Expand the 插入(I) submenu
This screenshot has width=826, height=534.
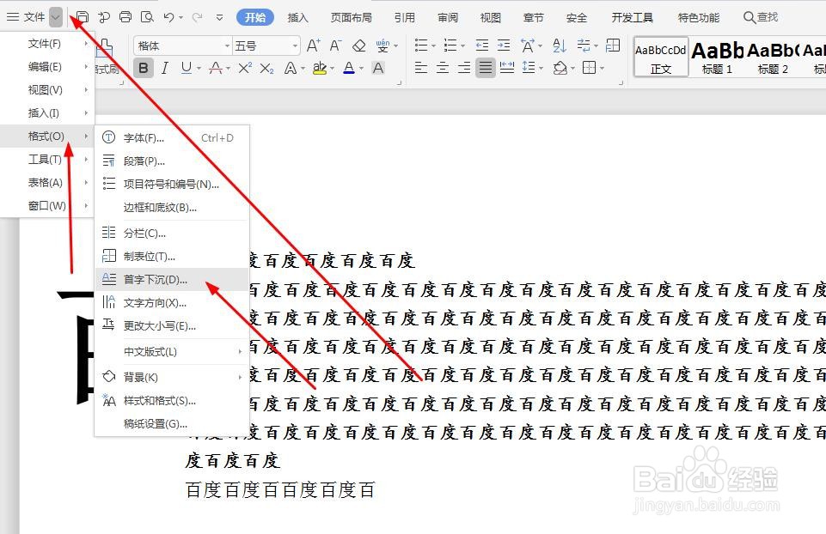click(47, 113)
